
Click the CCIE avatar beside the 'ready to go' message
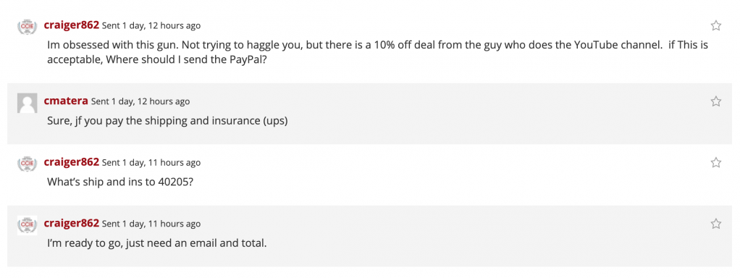[x=27, y=225]
